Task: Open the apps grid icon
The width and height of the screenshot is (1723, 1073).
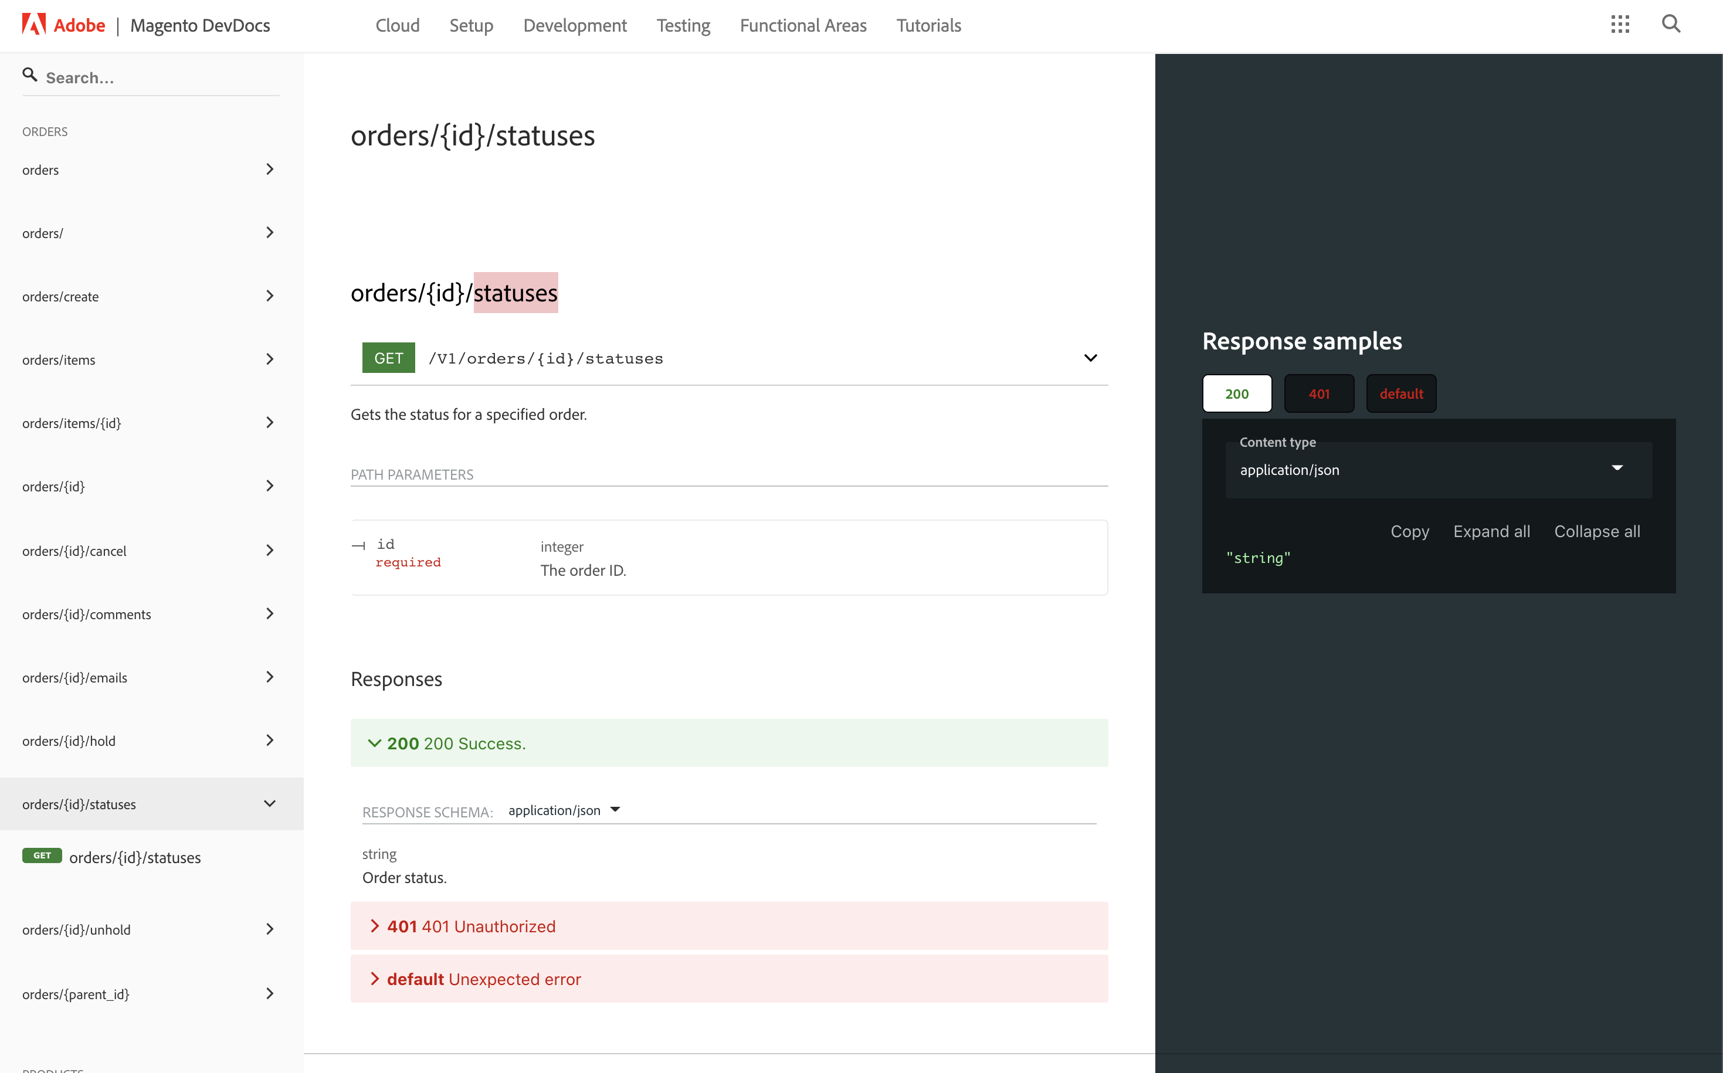Action: point(1620,25)
